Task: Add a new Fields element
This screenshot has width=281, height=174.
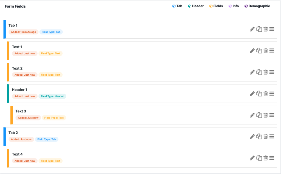Action: click(216, 6)
